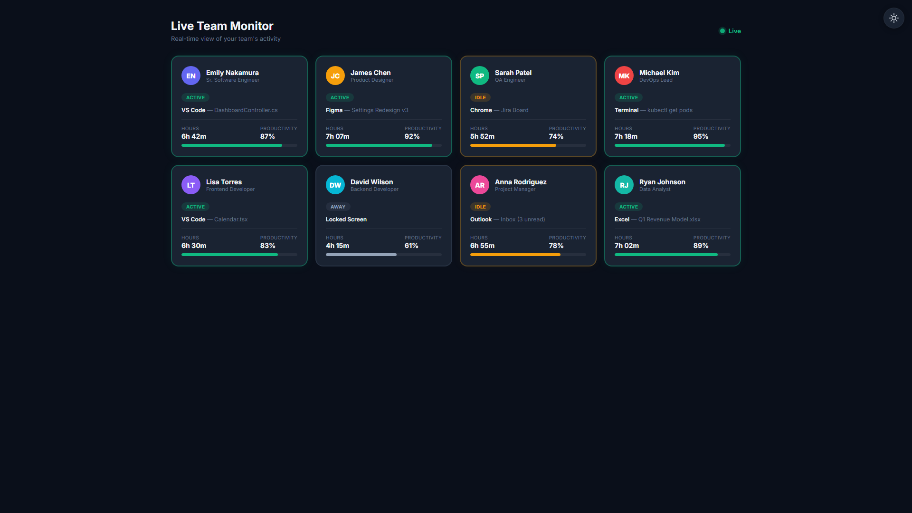Click Inbox (3 unread) activity text
Viewport: 912px width, 513px height.
tap(522, 219)
